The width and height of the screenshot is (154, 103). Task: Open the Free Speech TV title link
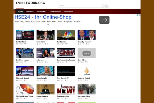[63, 78]
